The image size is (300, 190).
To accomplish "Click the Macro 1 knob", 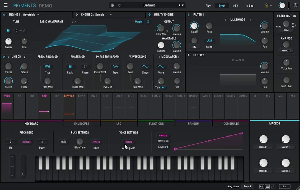I will 263,139.
